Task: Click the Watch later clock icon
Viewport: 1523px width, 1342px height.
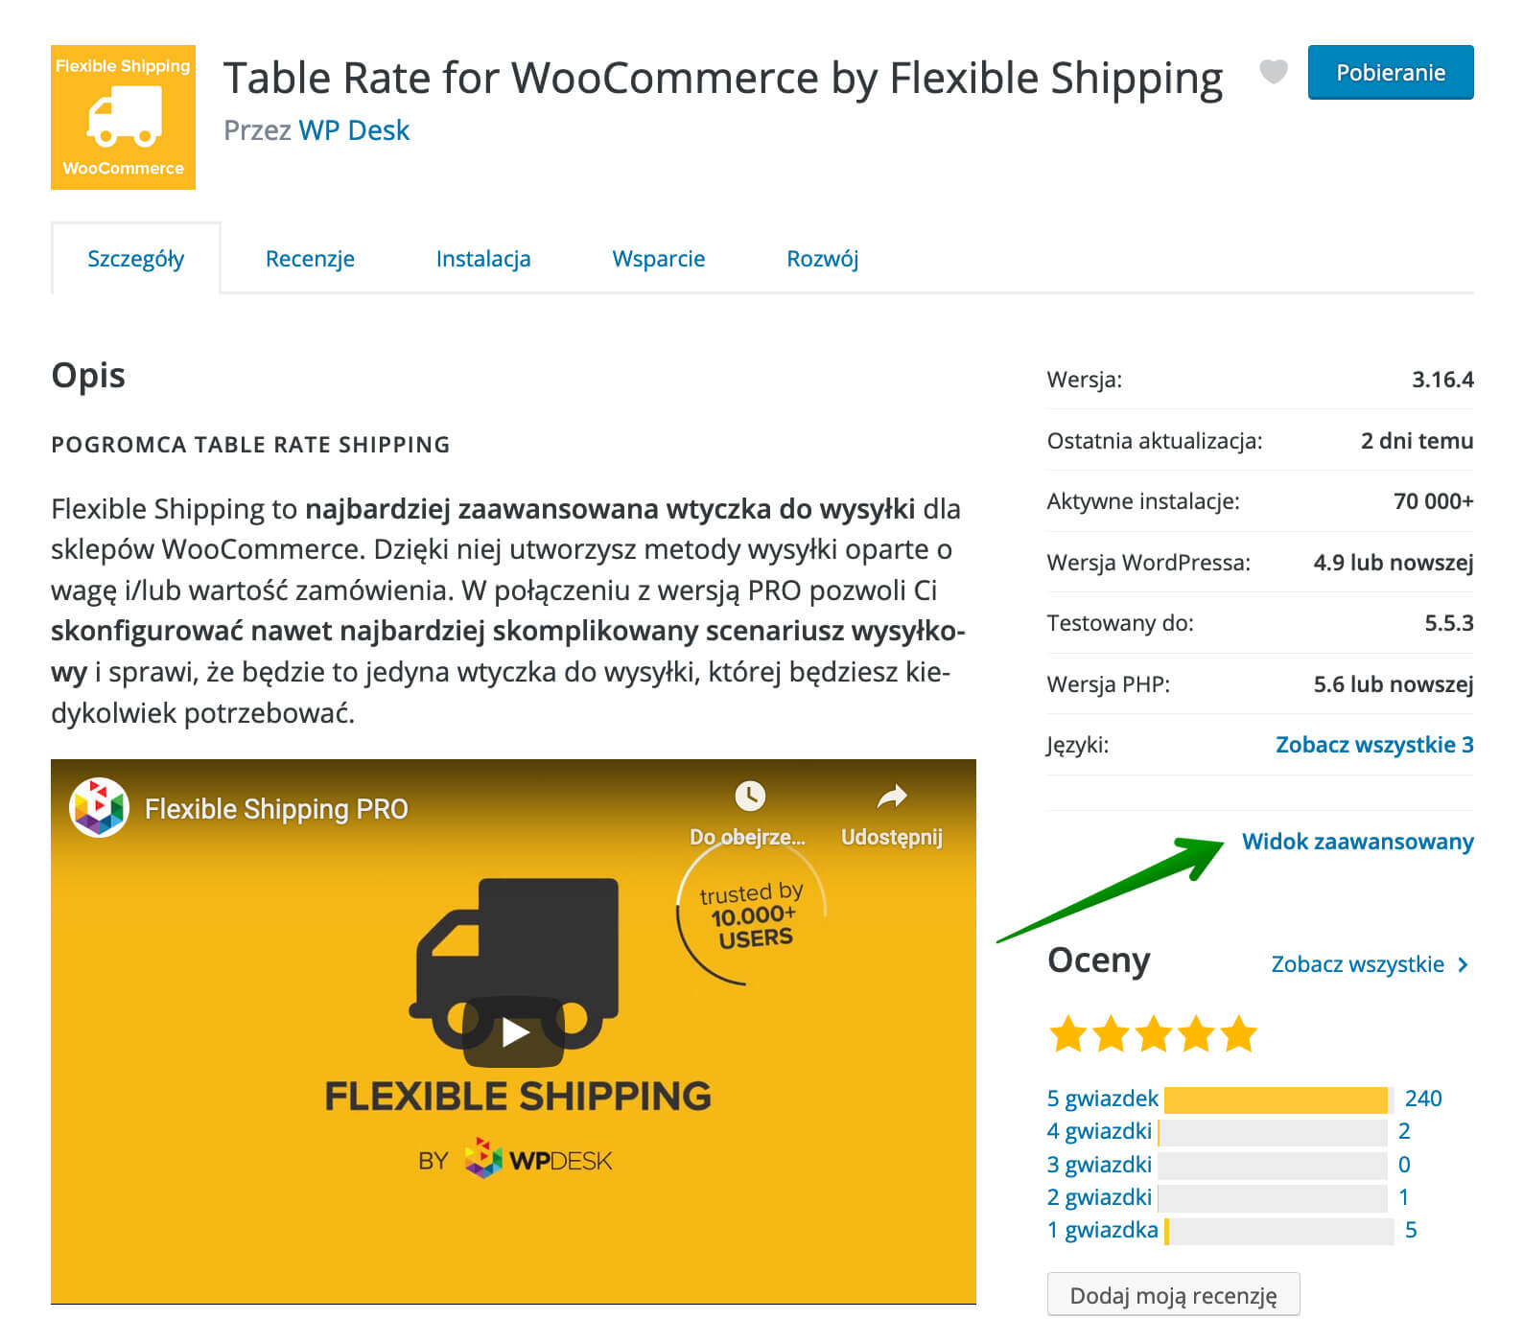Action: 749,796
